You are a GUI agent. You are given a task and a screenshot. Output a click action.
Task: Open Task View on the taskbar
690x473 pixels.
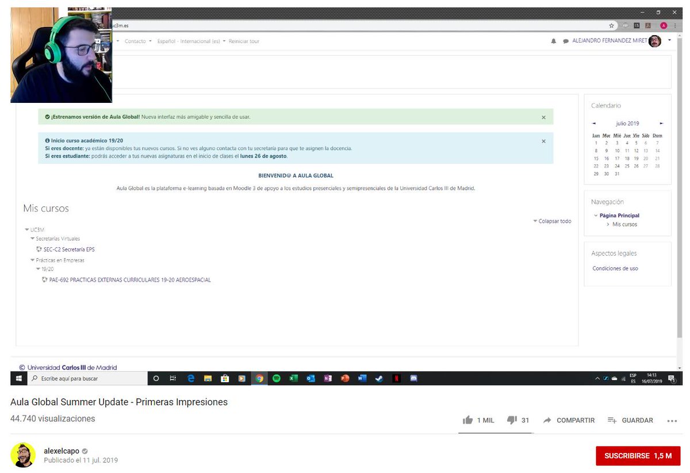point(173,379)
